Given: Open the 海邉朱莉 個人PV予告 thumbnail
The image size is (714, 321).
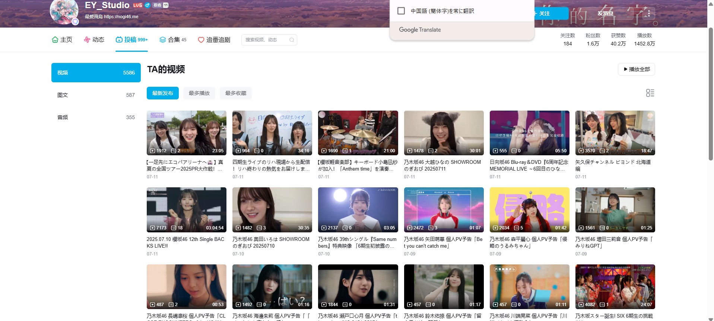Looking at the screenshot, I should tap(272, 287).
